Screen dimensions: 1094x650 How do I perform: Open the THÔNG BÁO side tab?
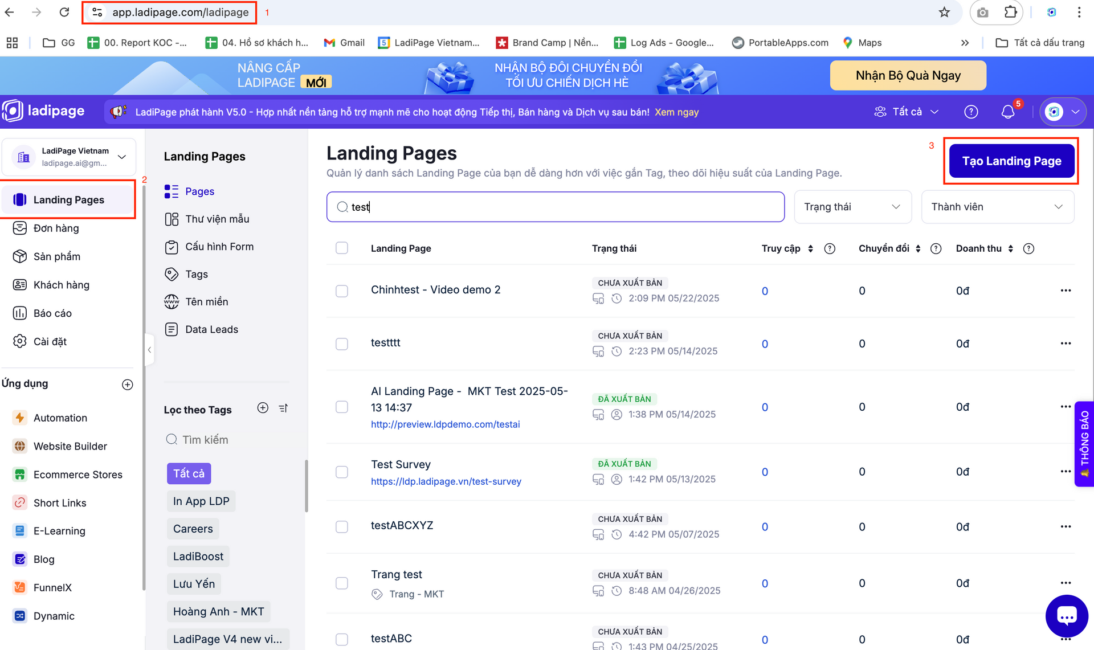[1084, 444]
